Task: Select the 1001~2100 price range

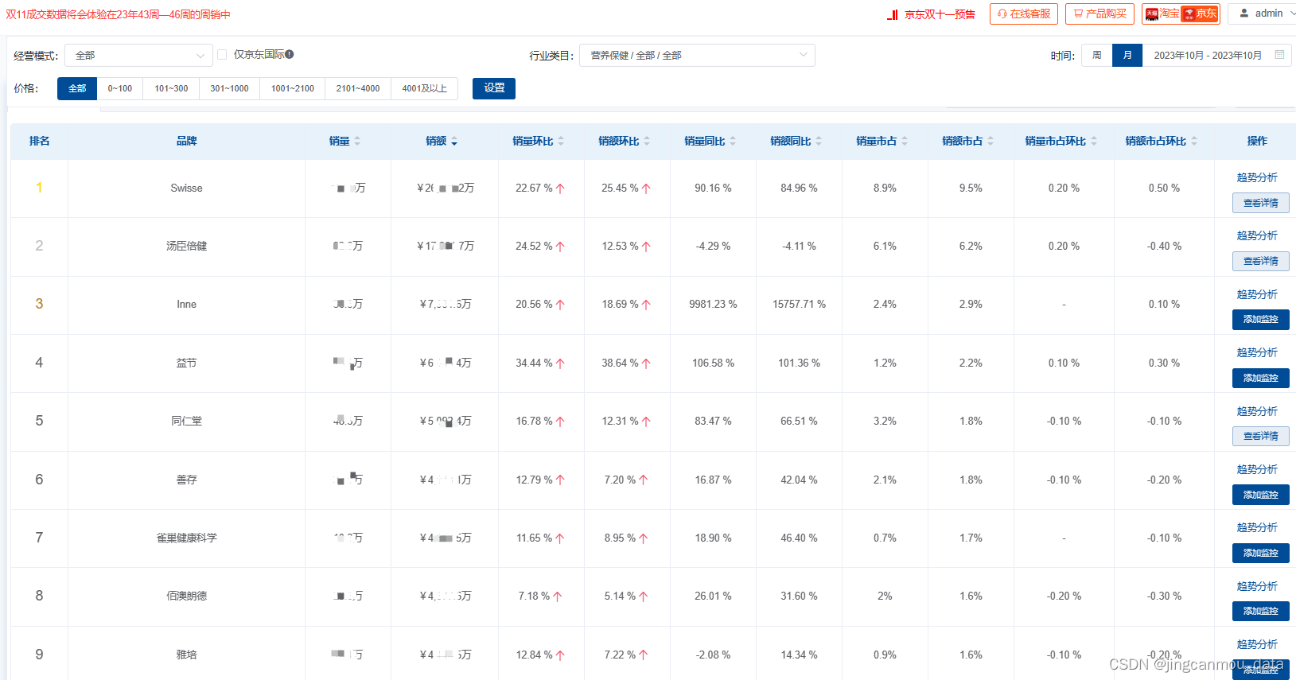Action: click(293, 88)
